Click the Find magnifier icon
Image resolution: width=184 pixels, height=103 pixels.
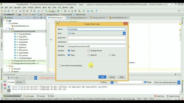click(31, 11)
